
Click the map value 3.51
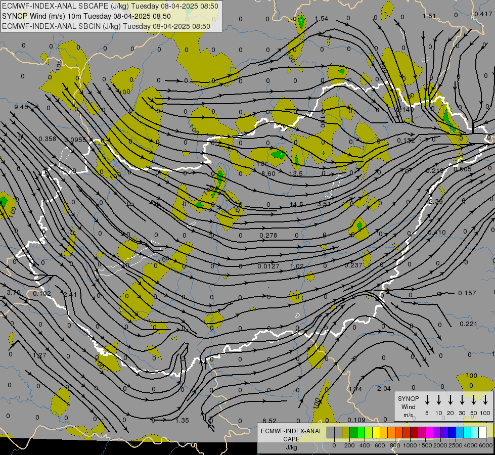[x=324, y=204]
